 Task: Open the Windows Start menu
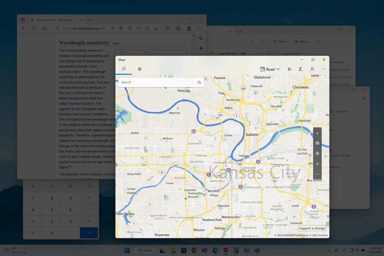[127, 250]
